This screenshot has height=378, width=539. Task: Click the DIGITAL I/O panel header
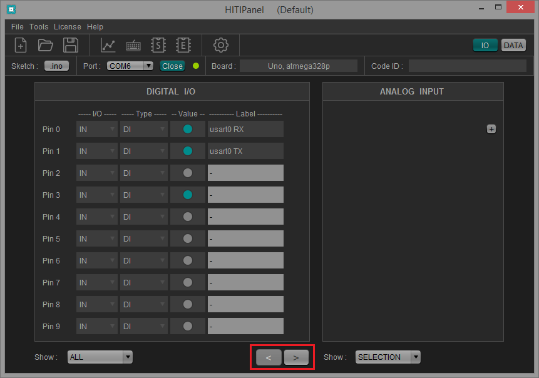pos(172,91)
